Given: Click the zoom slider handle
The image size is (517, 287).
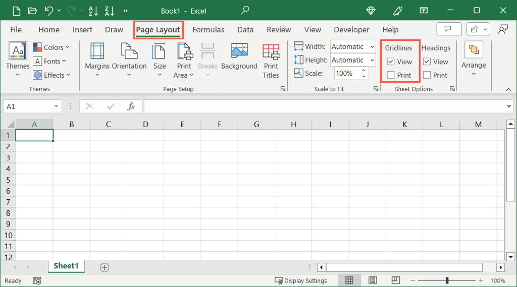Looking at the screenshot, I should tap(447, 280).
